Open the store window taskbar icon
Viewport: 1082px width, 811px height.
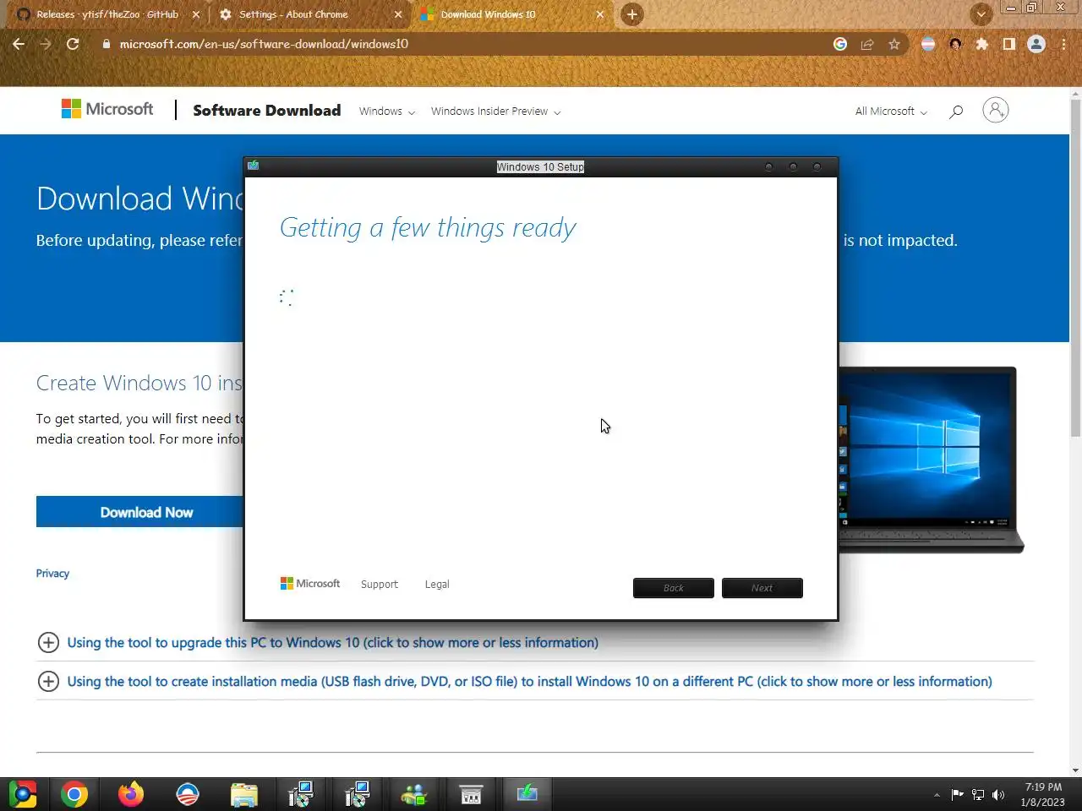pos(471,794)
